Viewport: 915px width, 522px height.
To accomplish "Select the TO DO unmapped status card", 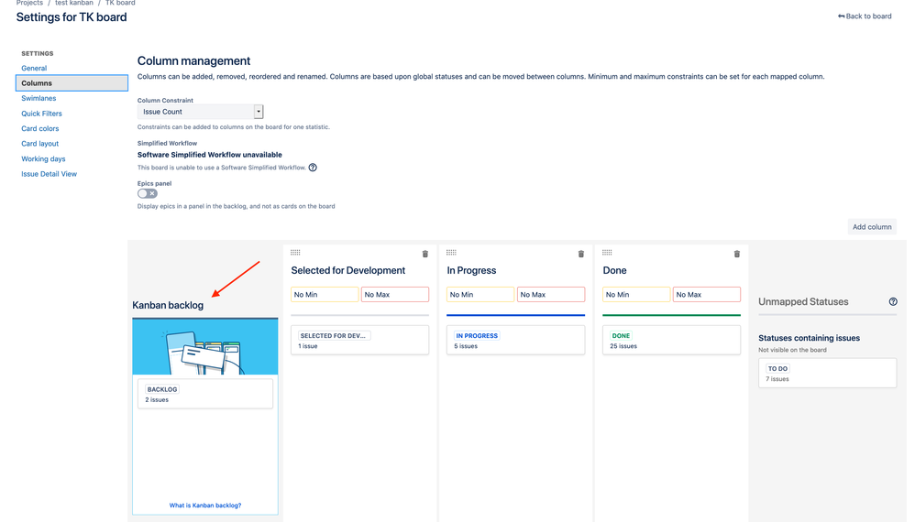I will click(827, 374).
